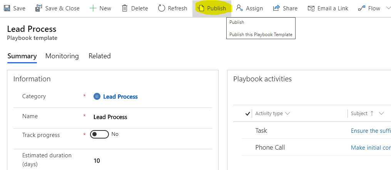Open the Lead Process category link

[120, 97]
